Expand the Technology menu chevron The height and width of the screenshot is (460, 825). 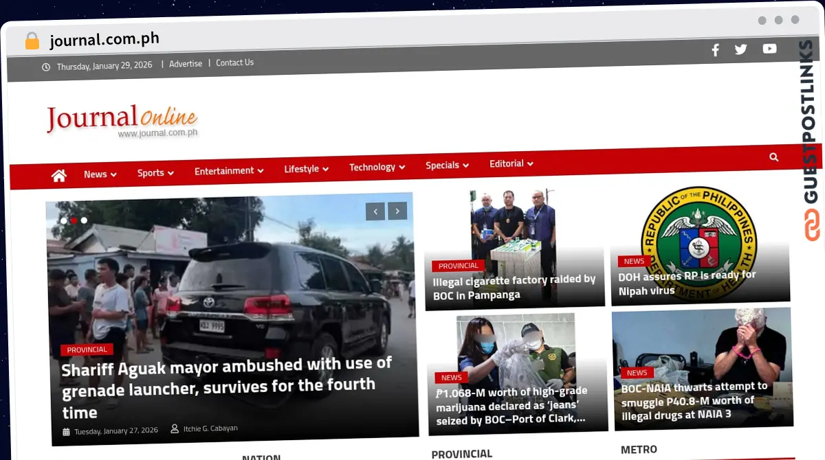pyautogui.click(x=377, y=166)
